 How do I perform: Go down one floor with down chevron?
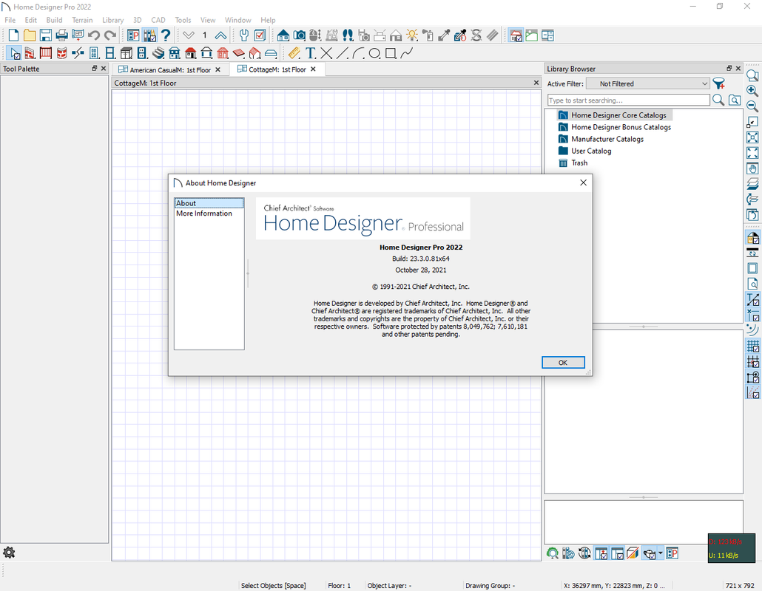[x=189, y=35]
